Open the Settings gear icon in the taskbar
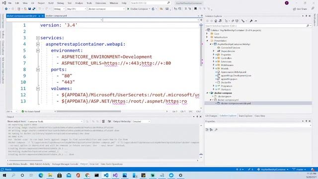Image resolution: width=318 pixels, height=179 pixels. (x=180, y=175)
